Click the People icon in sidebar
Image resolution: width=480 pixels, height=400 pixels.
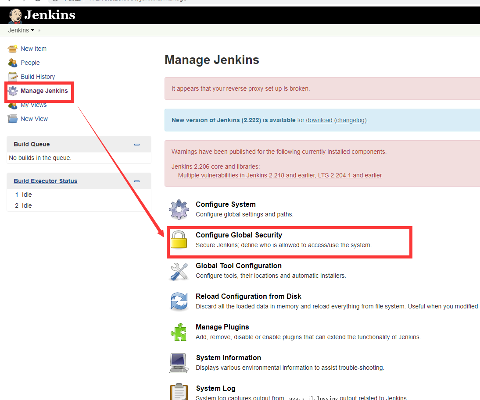point(13,63)
